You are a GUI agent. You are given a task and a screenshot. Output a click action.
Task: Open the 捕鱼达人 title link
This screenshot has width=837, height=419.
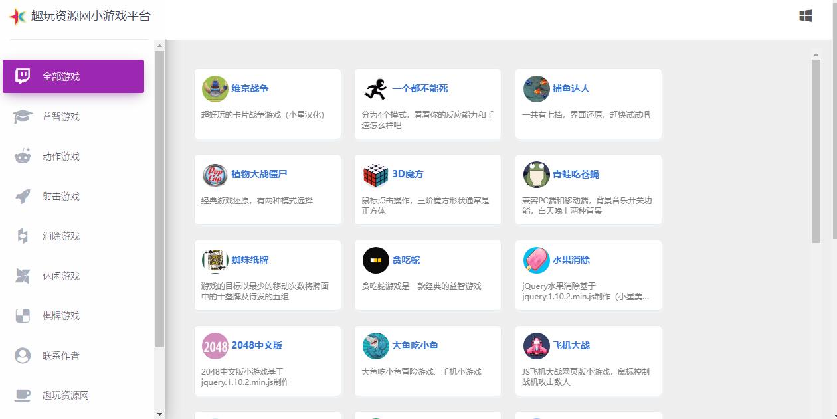click(571, 88)
